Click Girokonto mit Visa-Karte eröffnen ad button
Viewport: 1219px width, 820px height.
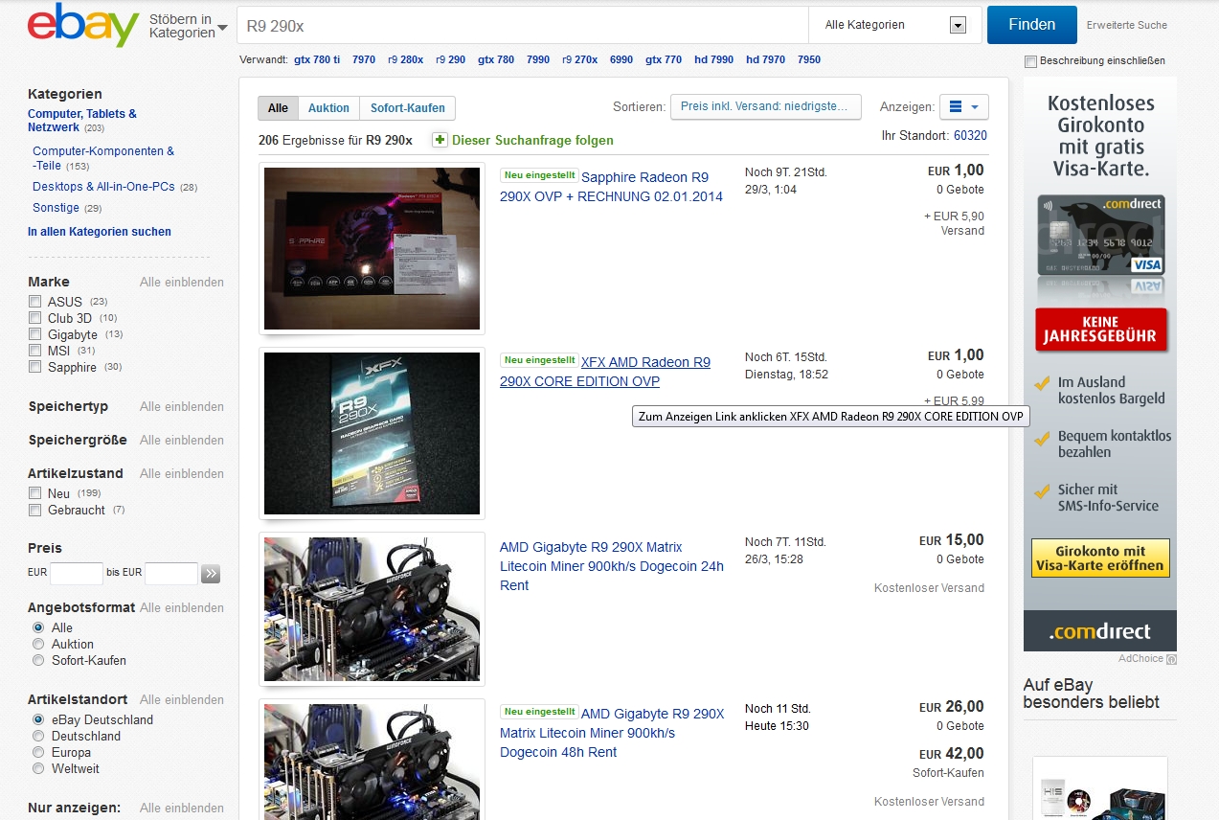[x=1100, y=558]
